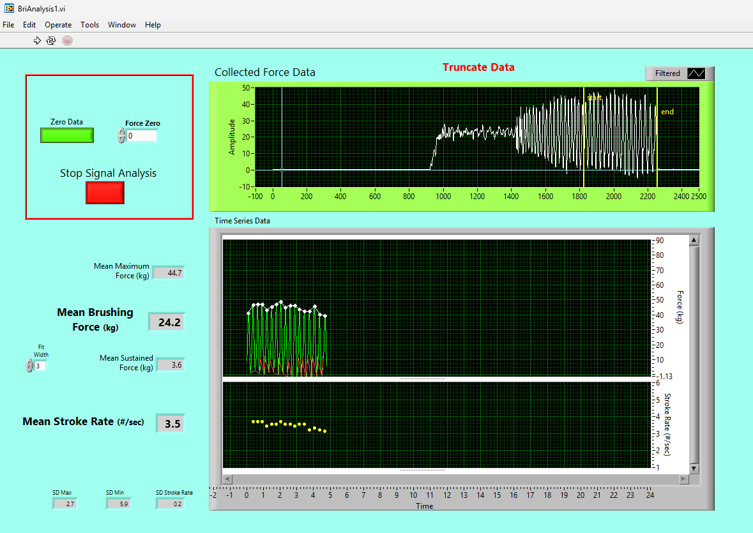
Task: Select the Fit Width numeric input field
Action: coord(40,366)
